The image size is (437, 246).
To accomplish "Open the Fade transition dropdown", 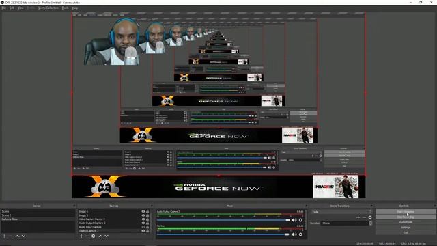I will click(x=341, y=212).
